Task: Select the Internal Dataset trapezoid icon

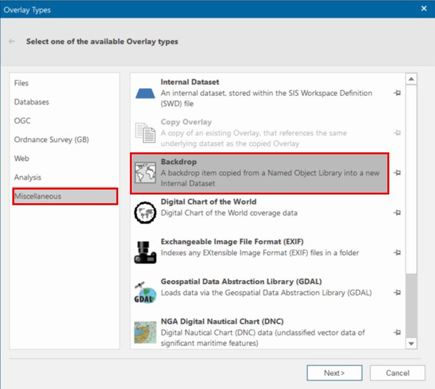Action: click(x=145, y=94)
